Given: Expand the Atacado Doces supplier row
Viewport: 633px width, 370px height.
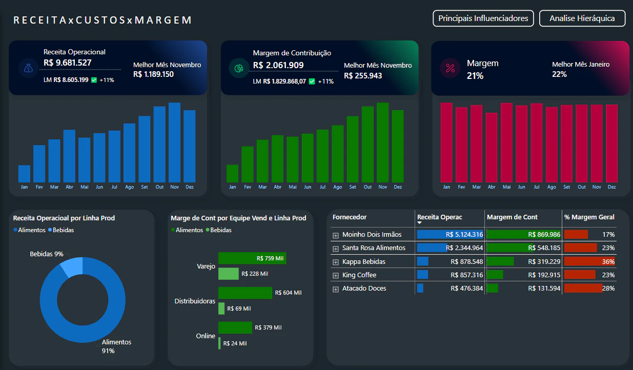Looking at the screenshot, I should click(x=336, y=289).
